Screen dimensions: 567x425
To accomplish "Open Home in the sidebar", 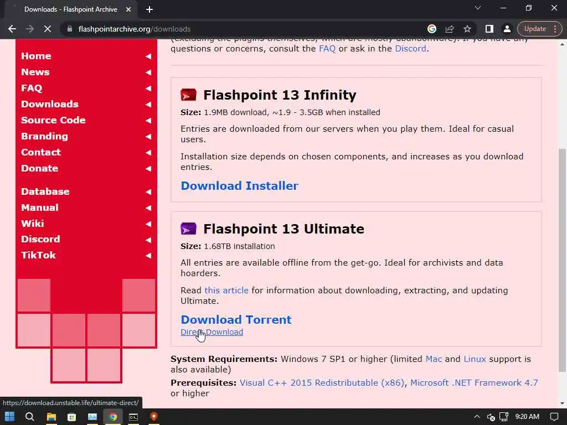I will 36,56.
